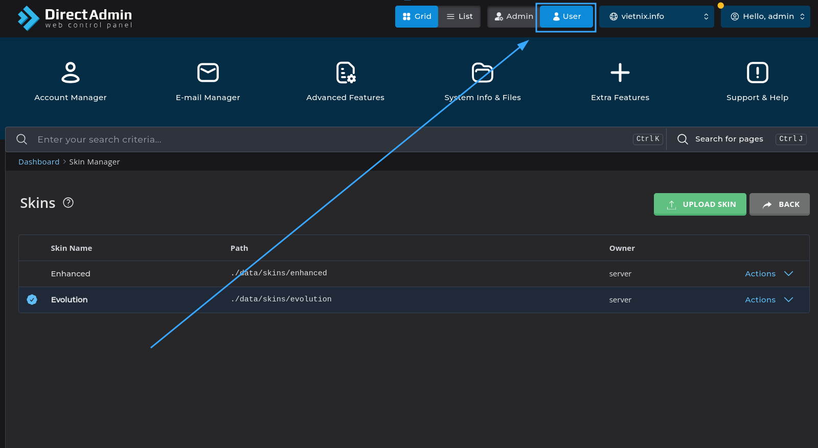Screen dimensions: 818x448
Task: Open System Info & Files folder icon
Action: [483, 73]
